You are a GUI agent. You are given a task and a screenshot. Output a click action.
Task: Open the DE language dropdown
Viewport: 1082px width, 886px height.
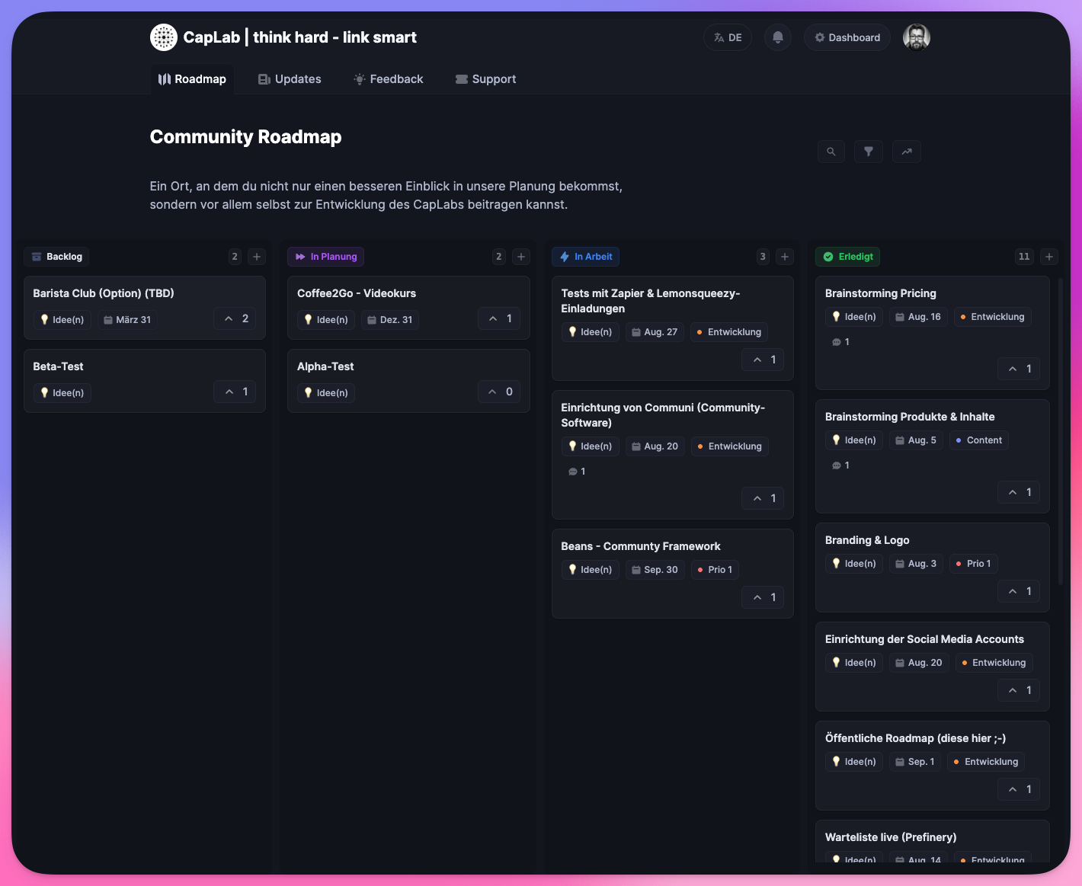pyautogui.click(x=728, y=37)
